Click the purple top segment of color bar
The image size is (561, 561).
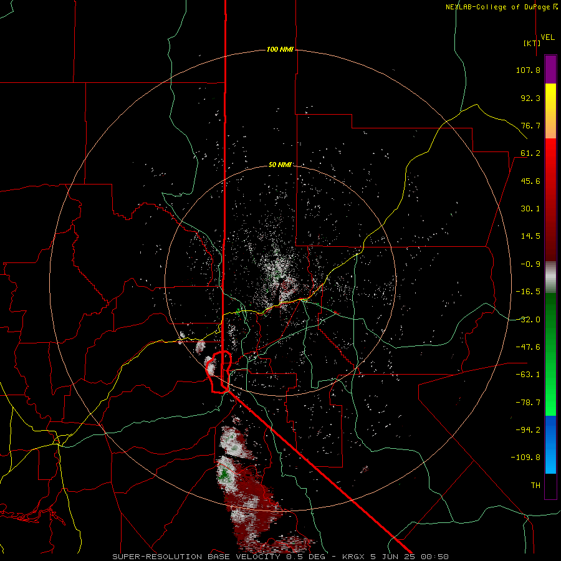coord(550,69)
